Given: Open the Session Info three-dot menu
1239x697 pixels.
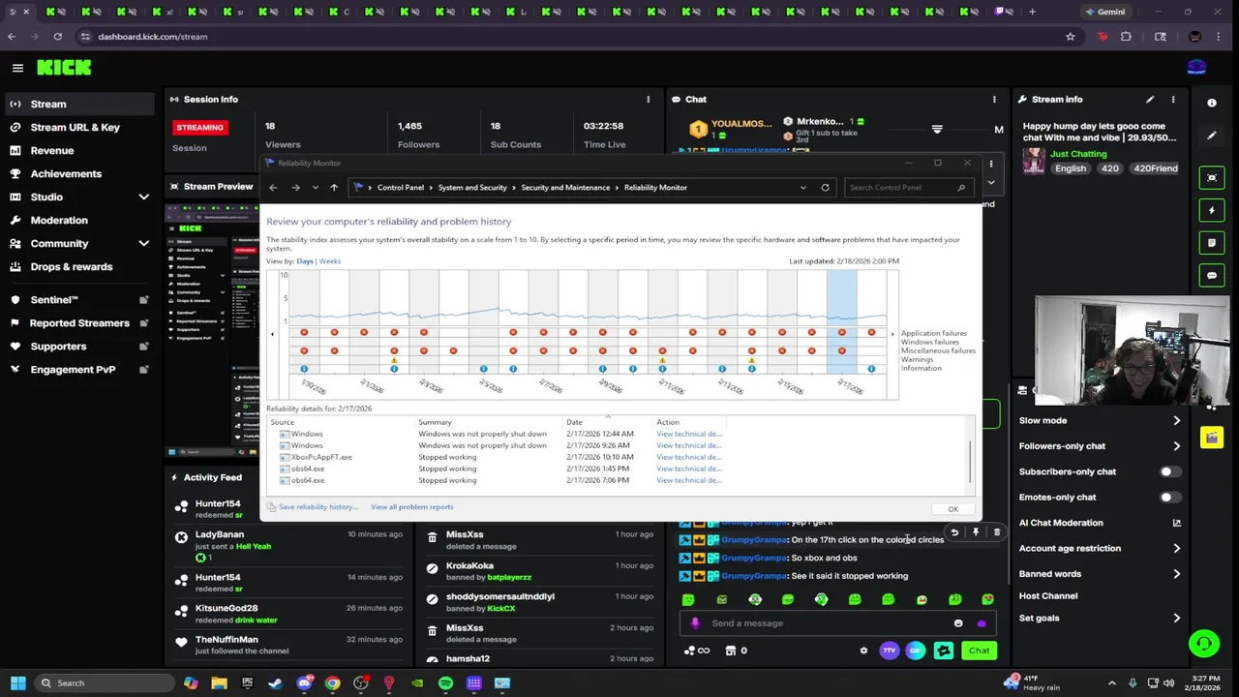Looking at the screenshot, I should [x=649, y=99].
